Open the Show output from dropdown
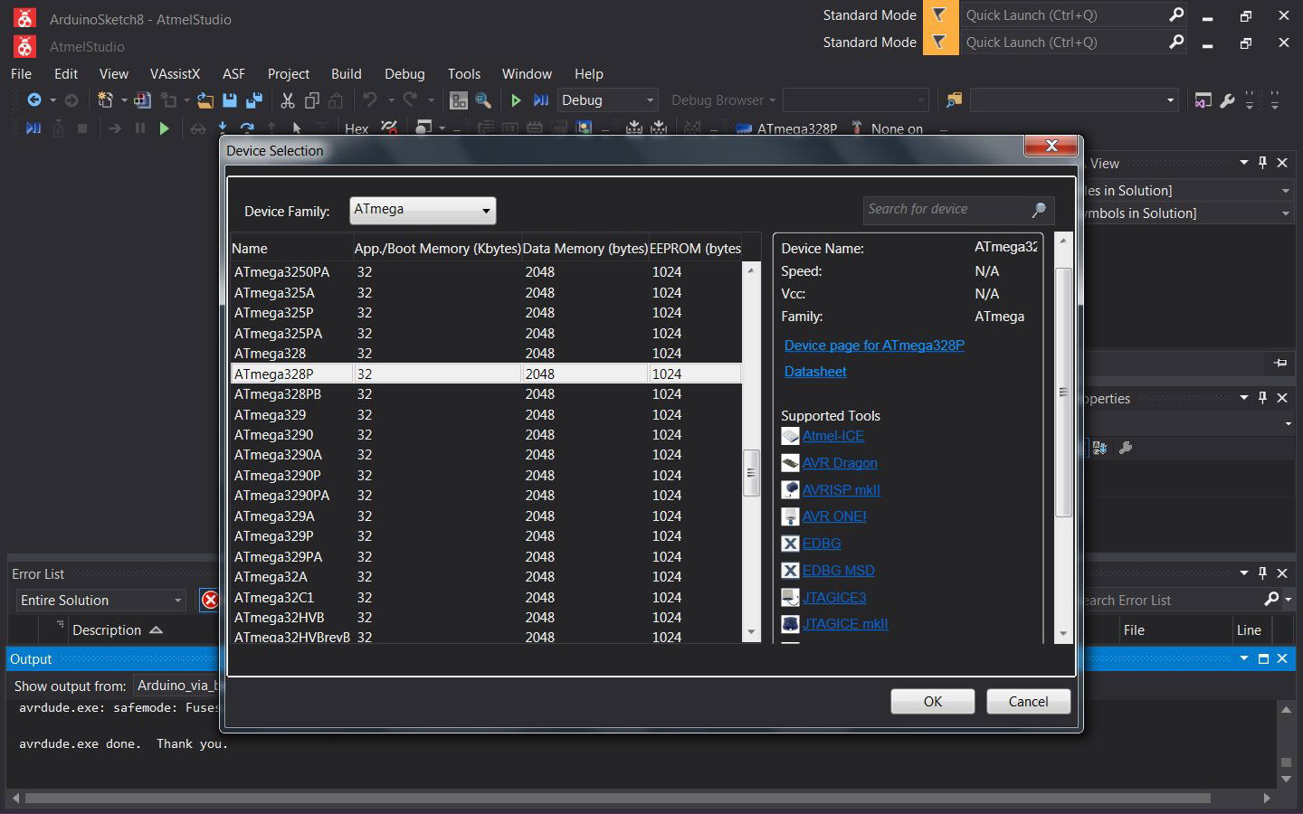 click(x=178, y=686)
